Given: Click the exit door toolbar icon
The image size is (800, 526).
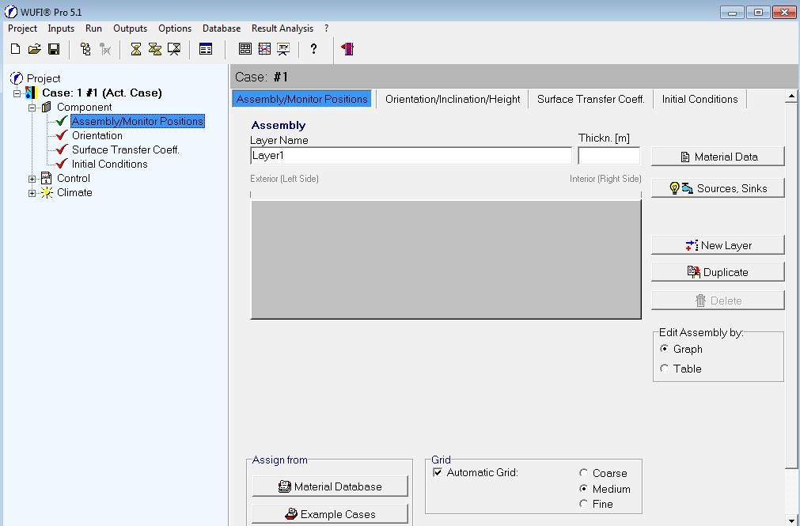Looking at the screenshot, I should pyautogui.click(x=347, y=49).
